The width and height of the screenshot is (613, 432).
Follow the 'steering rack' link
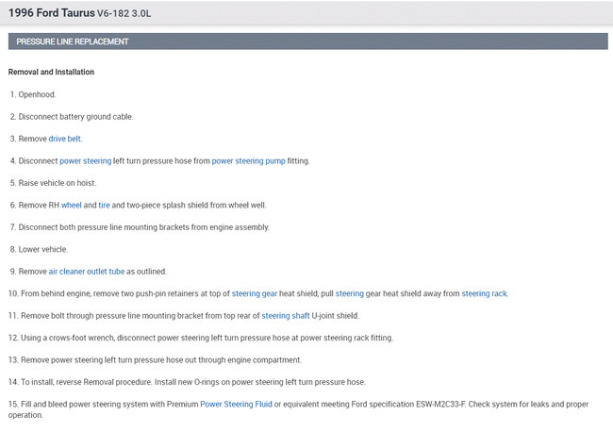pyautogui.click(x=484, y=293)
